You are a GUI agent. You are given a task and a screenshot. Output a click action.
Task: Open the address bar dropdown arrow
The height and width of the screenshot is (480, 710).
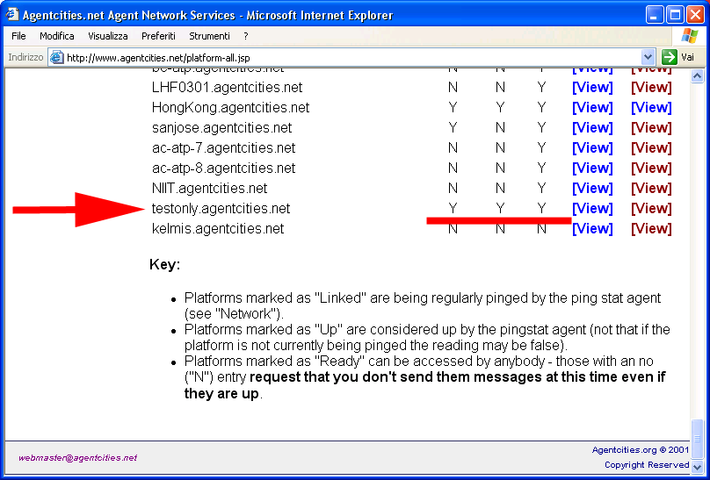648,57
